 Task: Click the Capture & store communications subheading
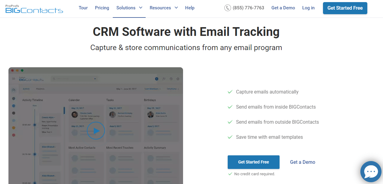click(x=186, y=48)
